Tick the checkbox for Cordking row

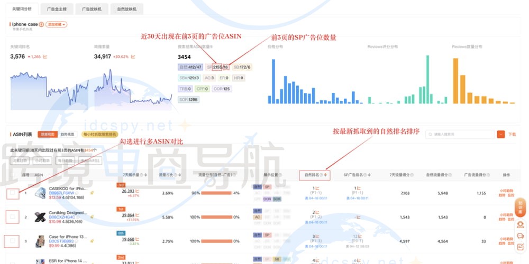tap(13, 217)
